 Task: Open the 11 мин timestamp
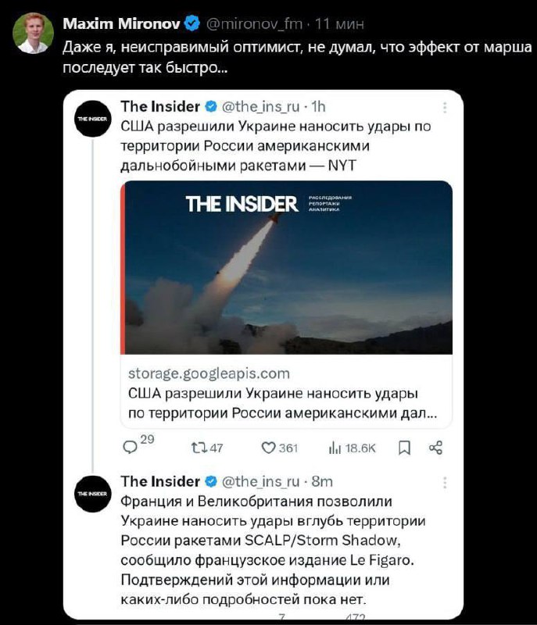[x=339, y=24]
